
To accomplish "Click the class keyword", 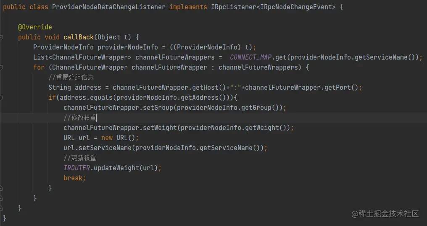I will pos(39,7).
